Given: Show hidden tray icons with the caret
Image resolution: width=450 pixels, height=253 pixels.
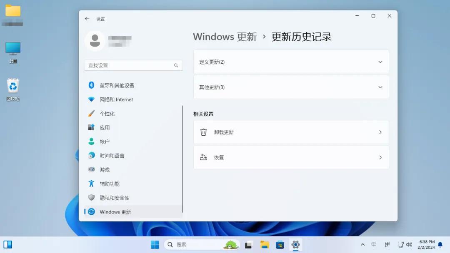Looking at the screenshot, I should (x=363, y=245).
